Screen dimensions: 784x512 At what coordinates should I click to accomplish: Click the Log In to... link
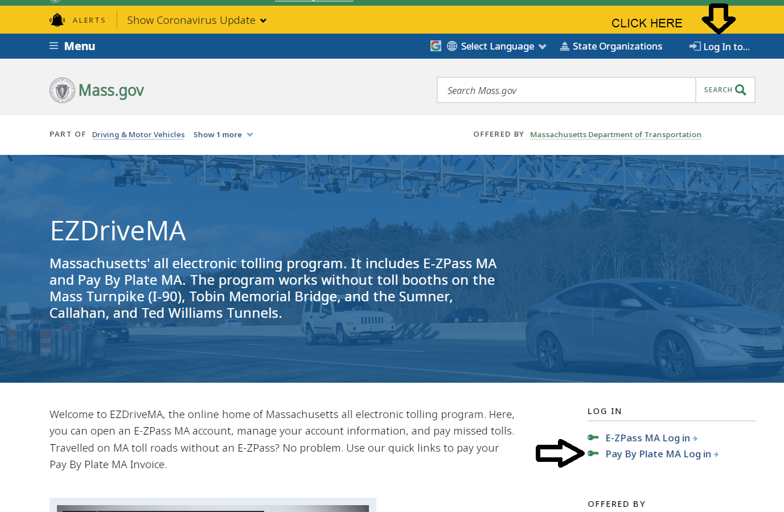tap(720, 47)
